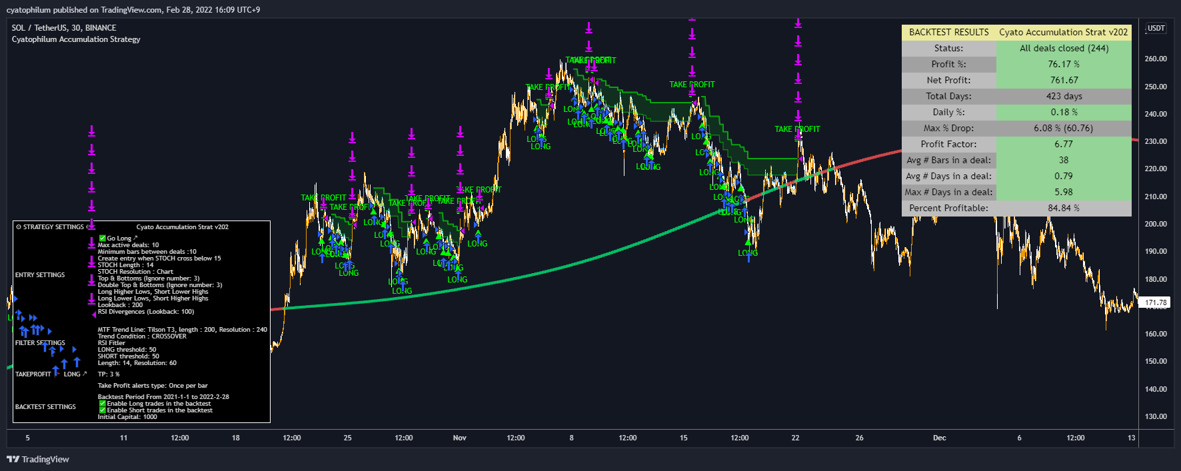Select the Net Profit value 761.67
This screenshot has width=1181, height=471.
click(1064, 80)
